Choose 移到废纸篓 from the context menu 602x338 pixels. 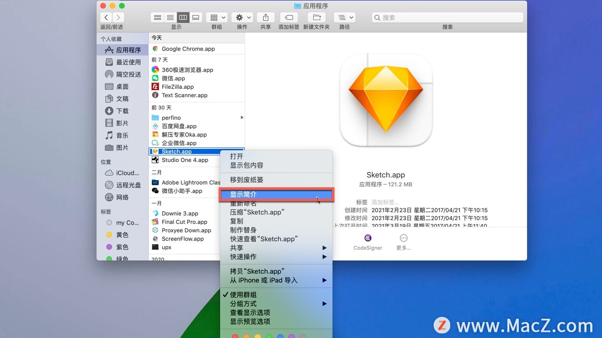click(277, 180)
